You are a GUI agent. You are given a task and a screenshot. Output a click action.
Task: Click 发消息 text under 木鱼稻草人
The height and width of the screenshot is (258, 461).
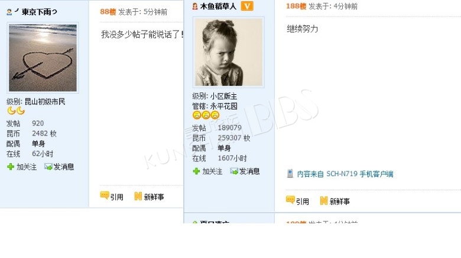(249, 171)
